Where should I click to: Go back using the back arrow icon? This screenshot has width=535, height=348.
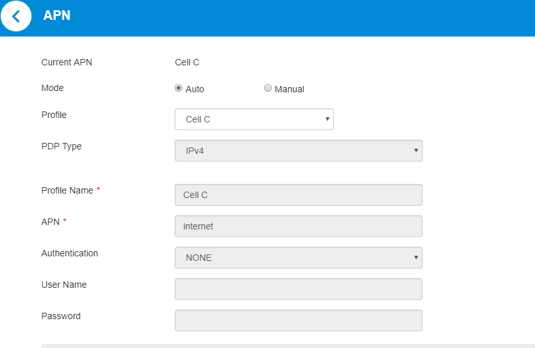(15, 16)
